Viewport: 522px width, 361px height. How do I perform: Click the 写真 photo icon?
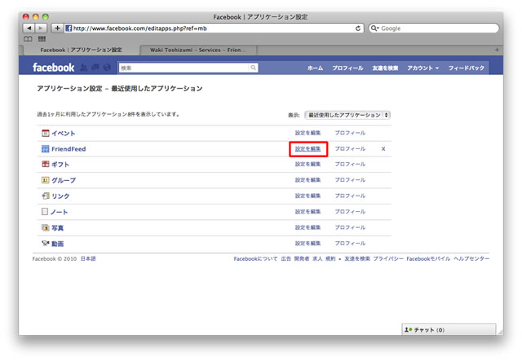coord(46,227)
